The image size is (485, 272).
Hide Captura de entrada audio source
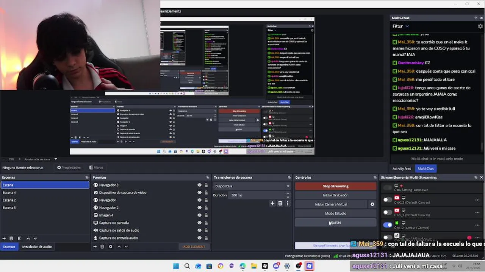[x=199, y=238]
